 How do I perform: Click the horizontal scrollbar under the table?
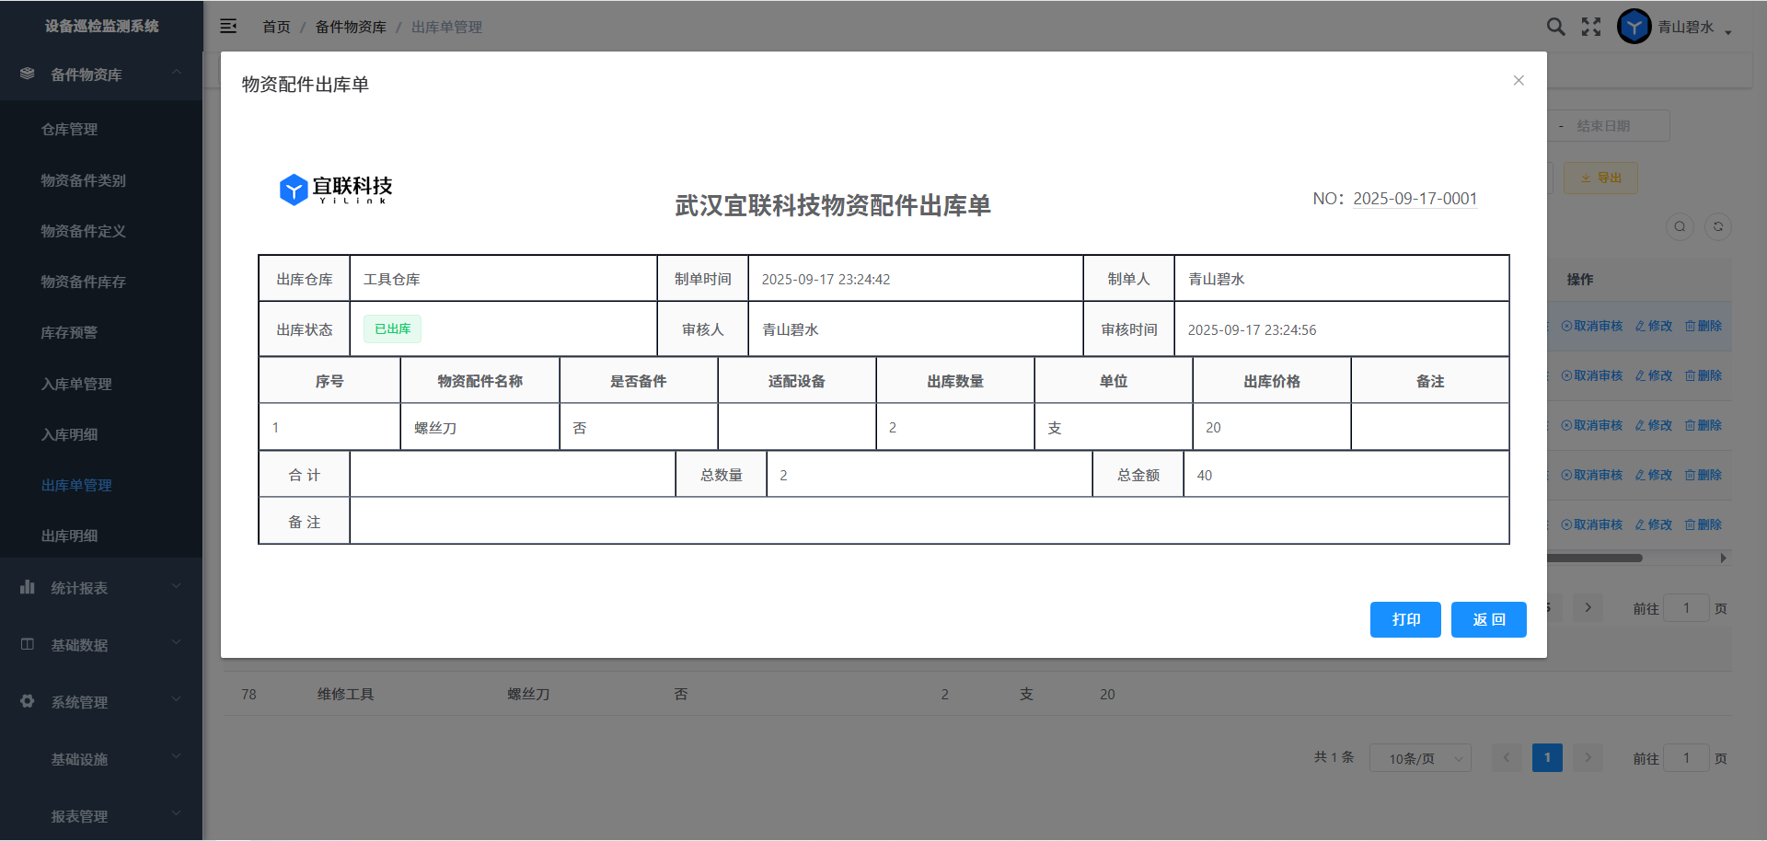click(x=1596, y=558)
